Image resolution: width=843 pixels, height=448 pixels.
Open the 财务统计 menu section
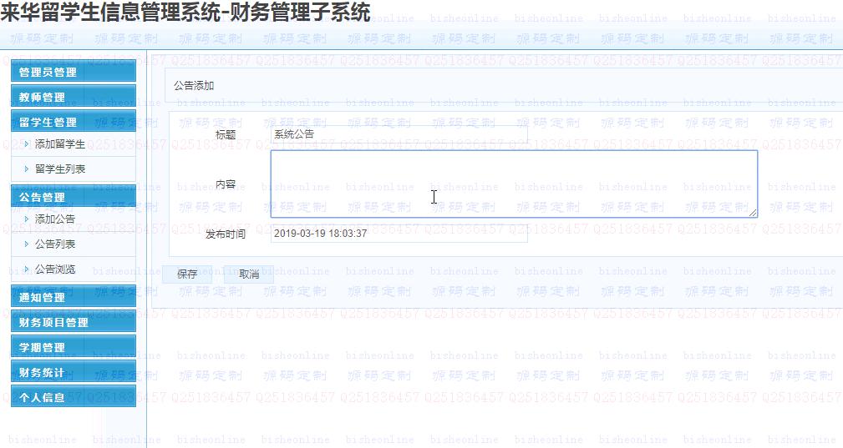74,372
